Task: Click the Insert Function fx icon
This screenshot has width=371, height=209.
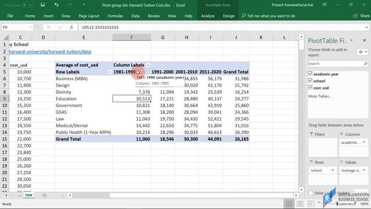Action: click(x=71, y=27)
